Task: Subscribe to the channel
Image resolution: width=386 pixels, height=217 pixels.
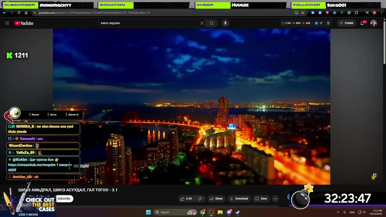Action: pyautogui.click(x=64, y=199)
